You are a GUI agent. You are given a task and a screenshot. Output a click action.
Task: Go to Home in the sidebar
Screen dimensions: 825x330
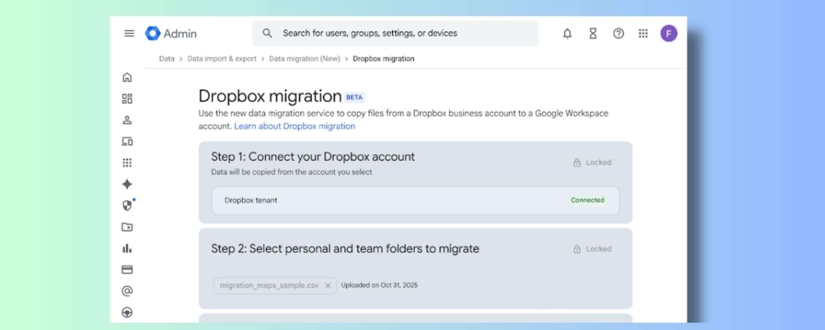[127, 77]
